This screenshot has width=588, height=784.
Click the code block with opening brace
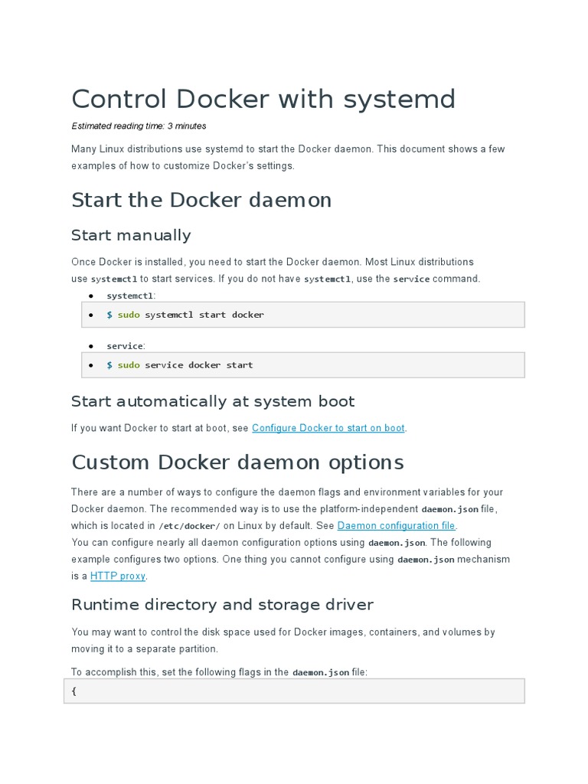[294, 691]
